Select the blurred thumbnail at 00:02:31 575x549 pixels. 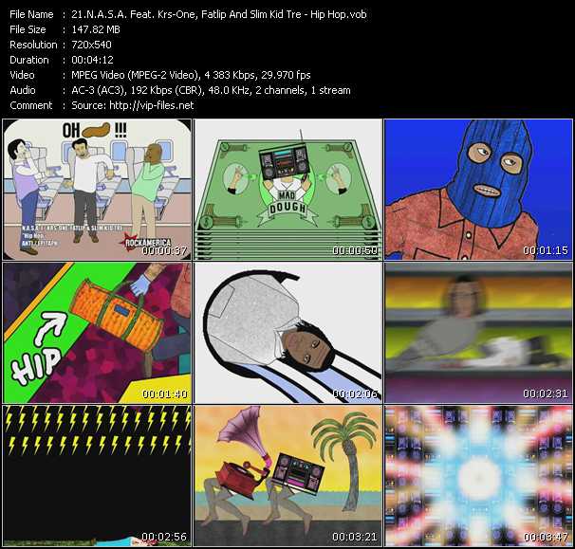click(x=478, y=333)
